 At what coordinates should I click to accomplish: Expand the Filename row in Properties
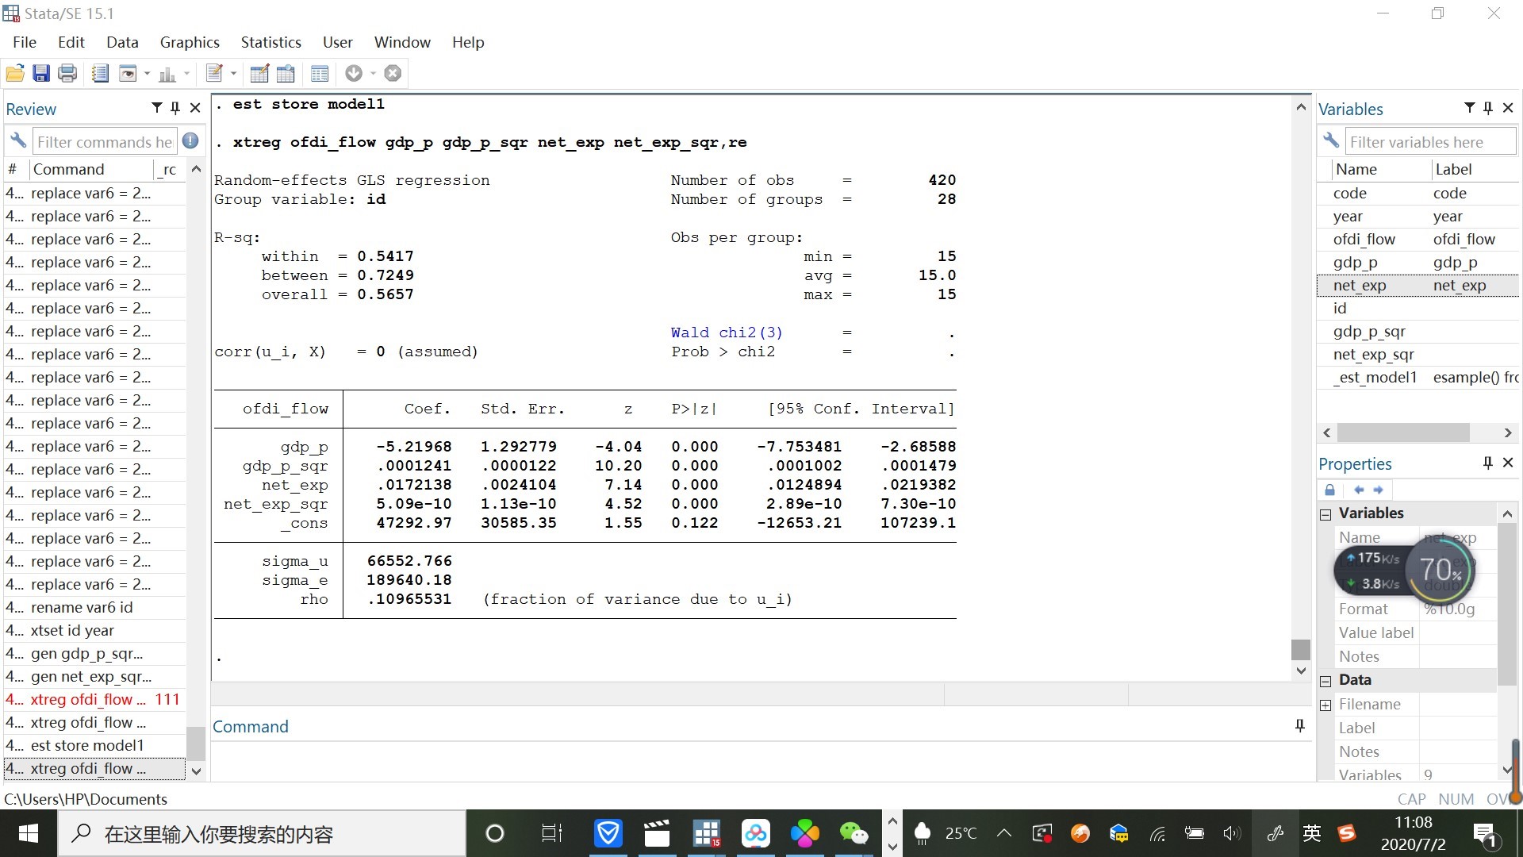[1325, 705]
